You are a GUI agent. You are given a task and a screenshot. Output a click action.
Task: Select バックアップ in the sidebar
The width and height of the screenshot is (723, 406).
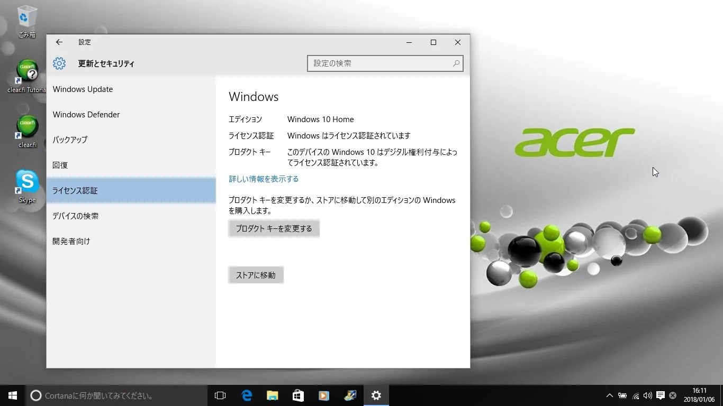pyautogui.click(x=131, y=140)
